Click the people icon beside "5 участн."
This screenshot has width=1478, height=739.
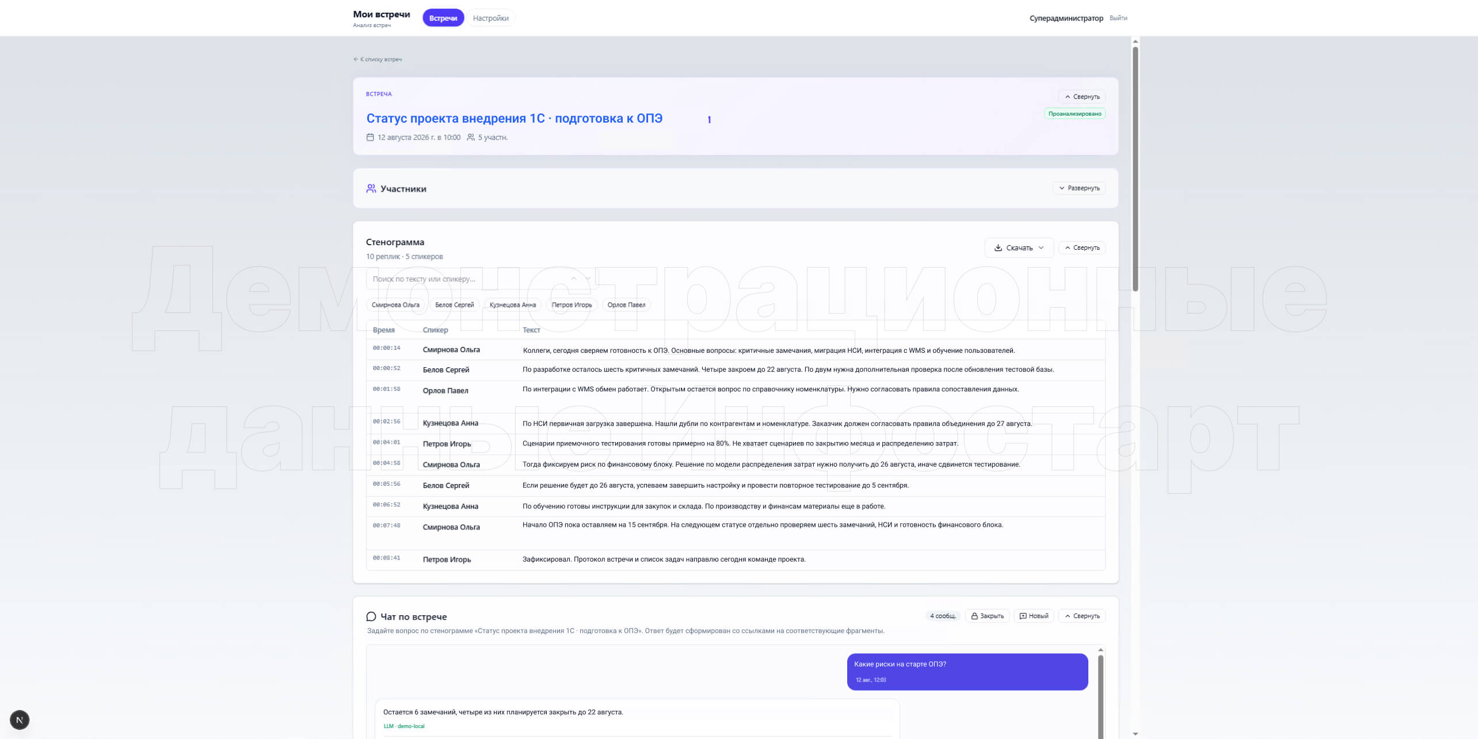tap(471, 137)
